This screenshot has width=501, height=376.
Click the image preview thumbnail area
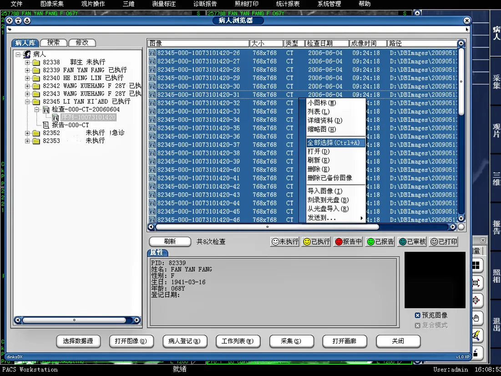pyautogui.click(x=435, y=280)
